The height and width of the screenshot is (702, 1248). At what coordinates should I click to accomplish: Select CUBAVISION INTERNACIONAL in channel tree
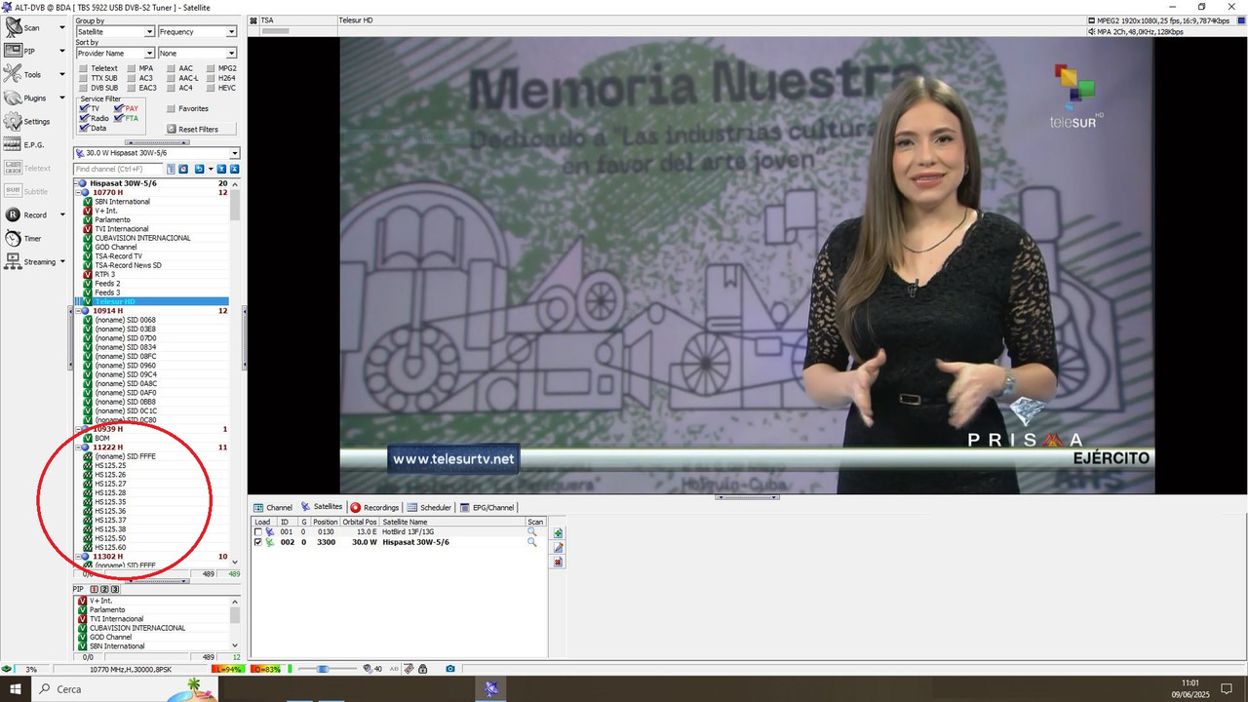142,238
